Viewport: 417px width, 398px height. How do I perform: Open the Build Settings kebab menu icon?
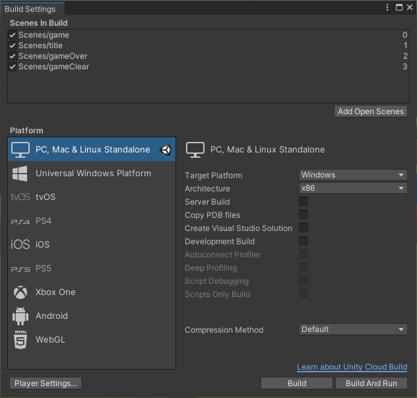(388, 7)
